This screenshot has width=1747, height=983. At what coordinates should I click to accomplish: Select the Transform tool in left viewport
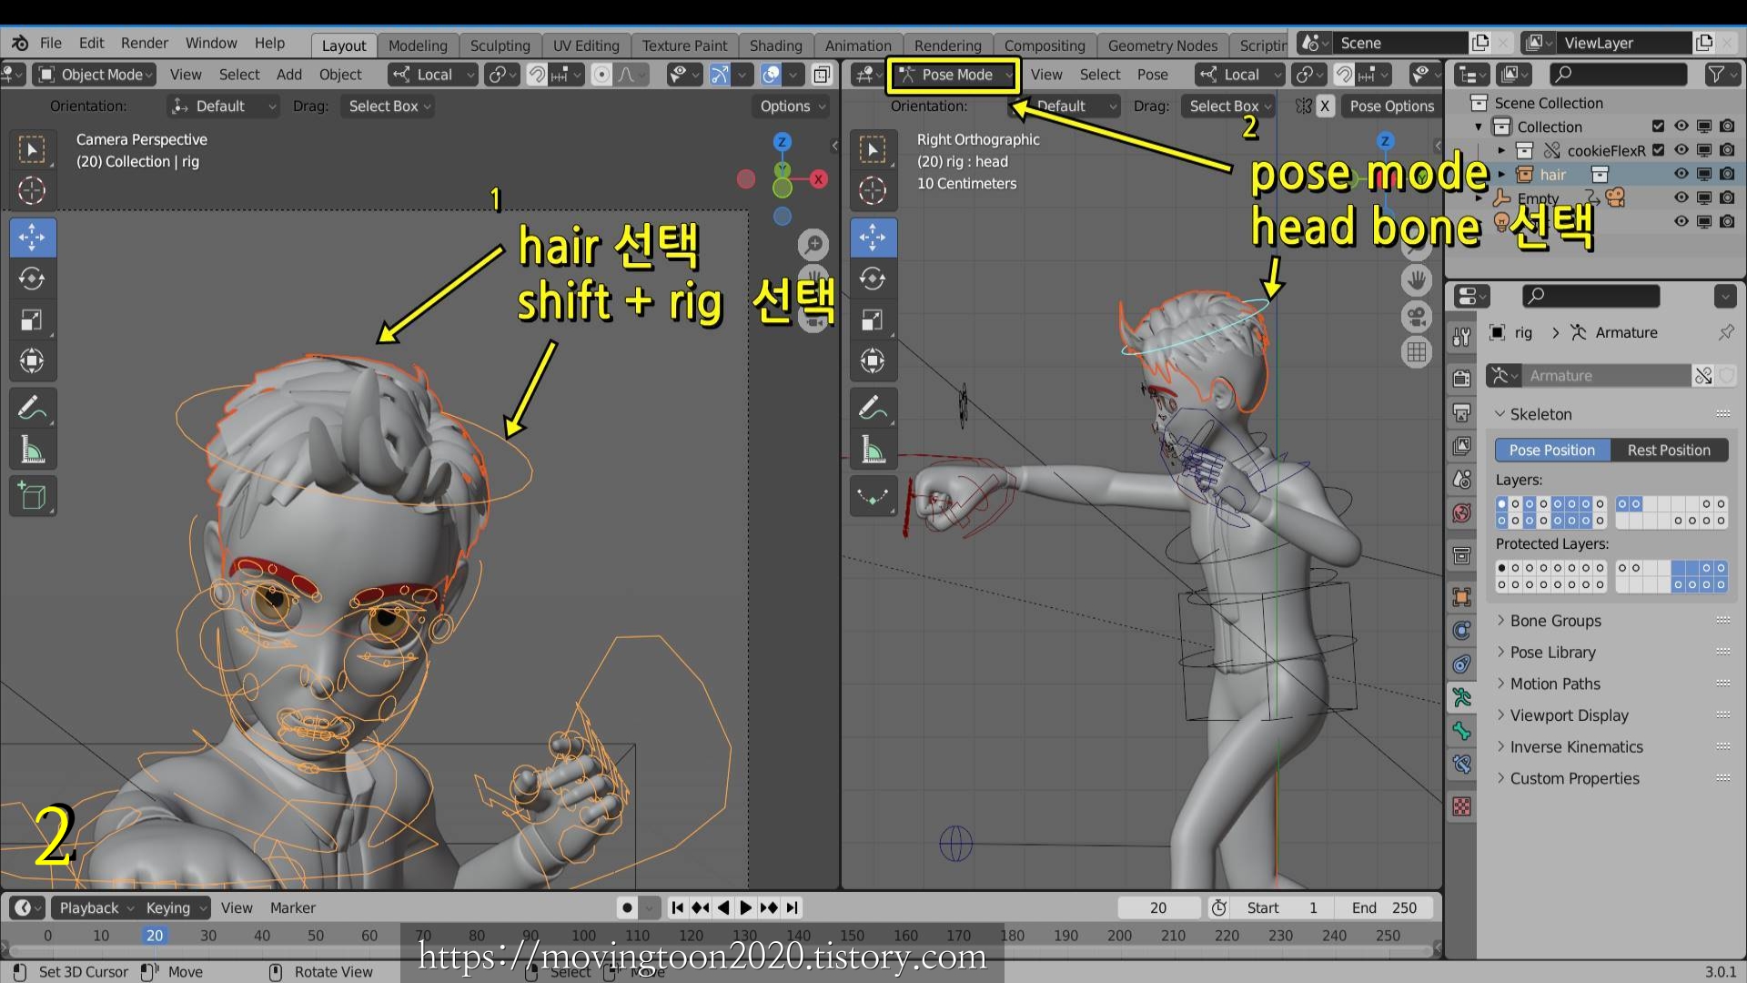pos(32,360)
